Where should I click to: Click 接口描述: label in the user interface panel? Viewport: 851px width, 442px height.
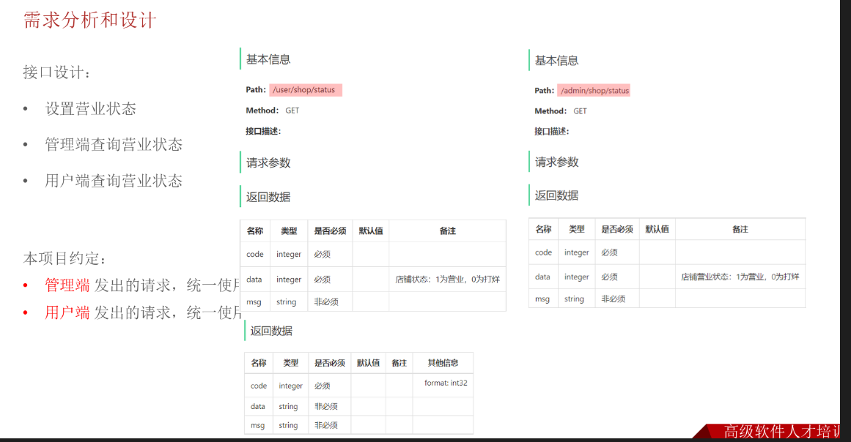tap(263, 131)
